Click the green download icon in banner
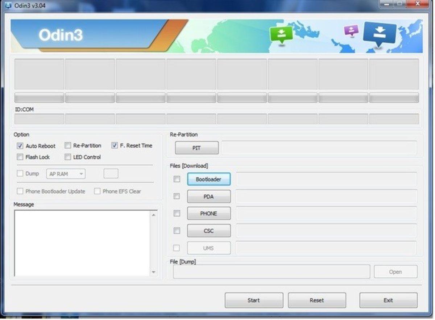Image resolution: width=435 pixels, height=320 pixels. [x=281, y=34]
